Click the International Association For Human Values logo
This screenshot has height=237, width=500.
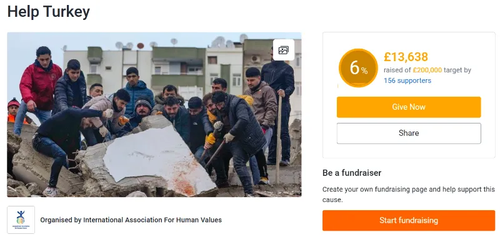point(21,220)
